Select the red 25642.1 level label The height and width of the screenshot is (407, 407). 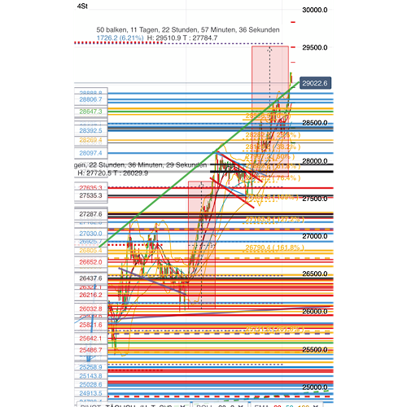[x=90, y=339]
